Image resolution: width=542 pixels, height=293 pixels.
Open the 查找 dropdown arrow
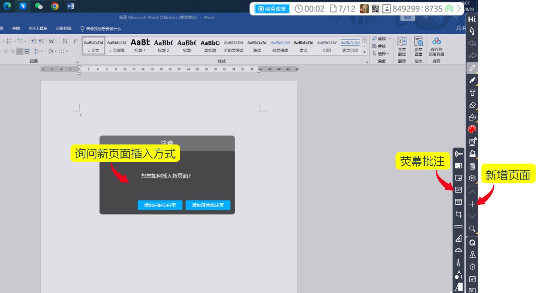[x=389, y=38]
